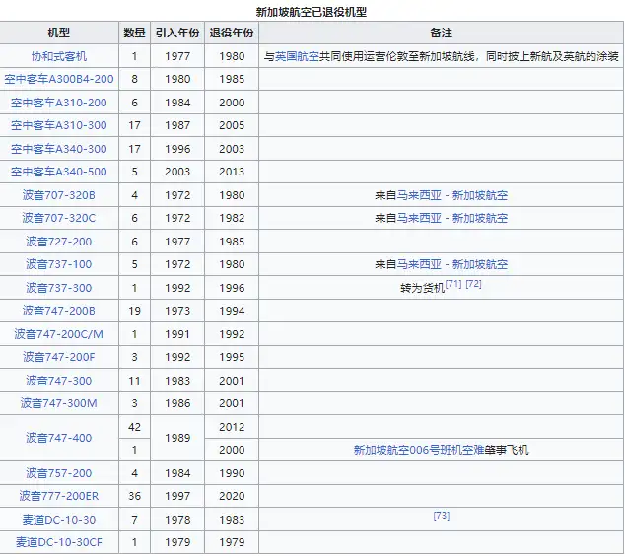Select introduction year 1978 for DC-10-30
This screenshot has height=560, width=625.
coord(177,520)
